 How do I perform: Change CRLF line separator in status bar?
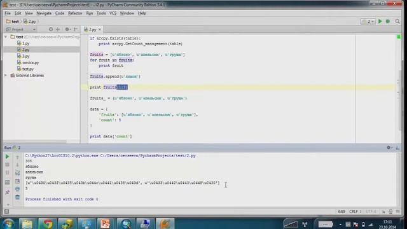click(x=355, y=212)
